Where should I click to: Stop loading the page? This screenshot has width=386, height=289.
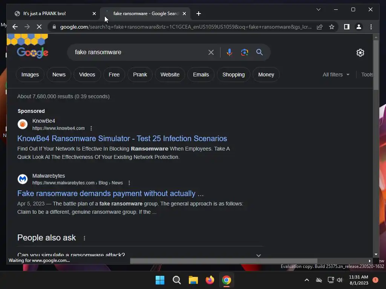point(39,27)
